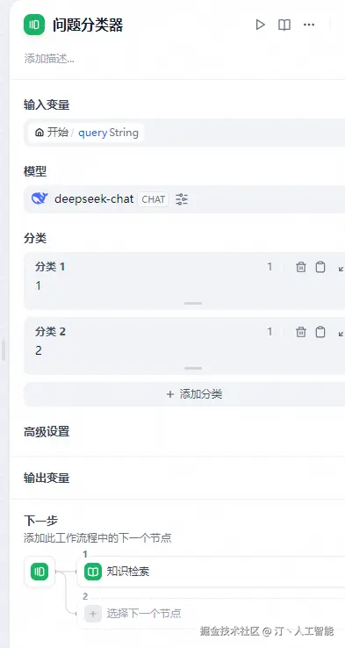Run this step with the play icon
The height and width of the screenshot is (648, 345).
(260, 25)
